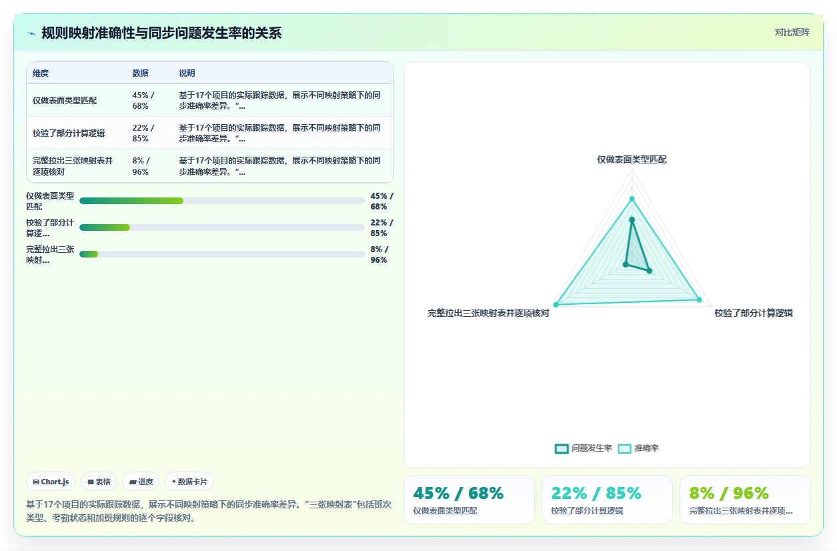Click the 维度 column header
Image resolution: width=837 pixels, height=551 pixels.
click(x=41, y=73)
